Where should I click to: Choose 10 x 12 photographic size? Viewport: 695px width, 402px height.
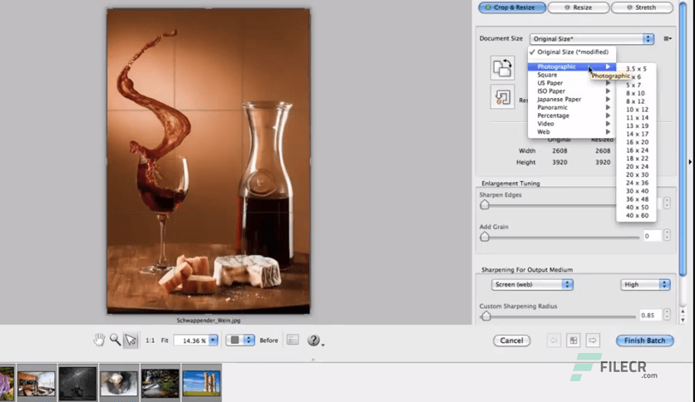click(636, 110)
